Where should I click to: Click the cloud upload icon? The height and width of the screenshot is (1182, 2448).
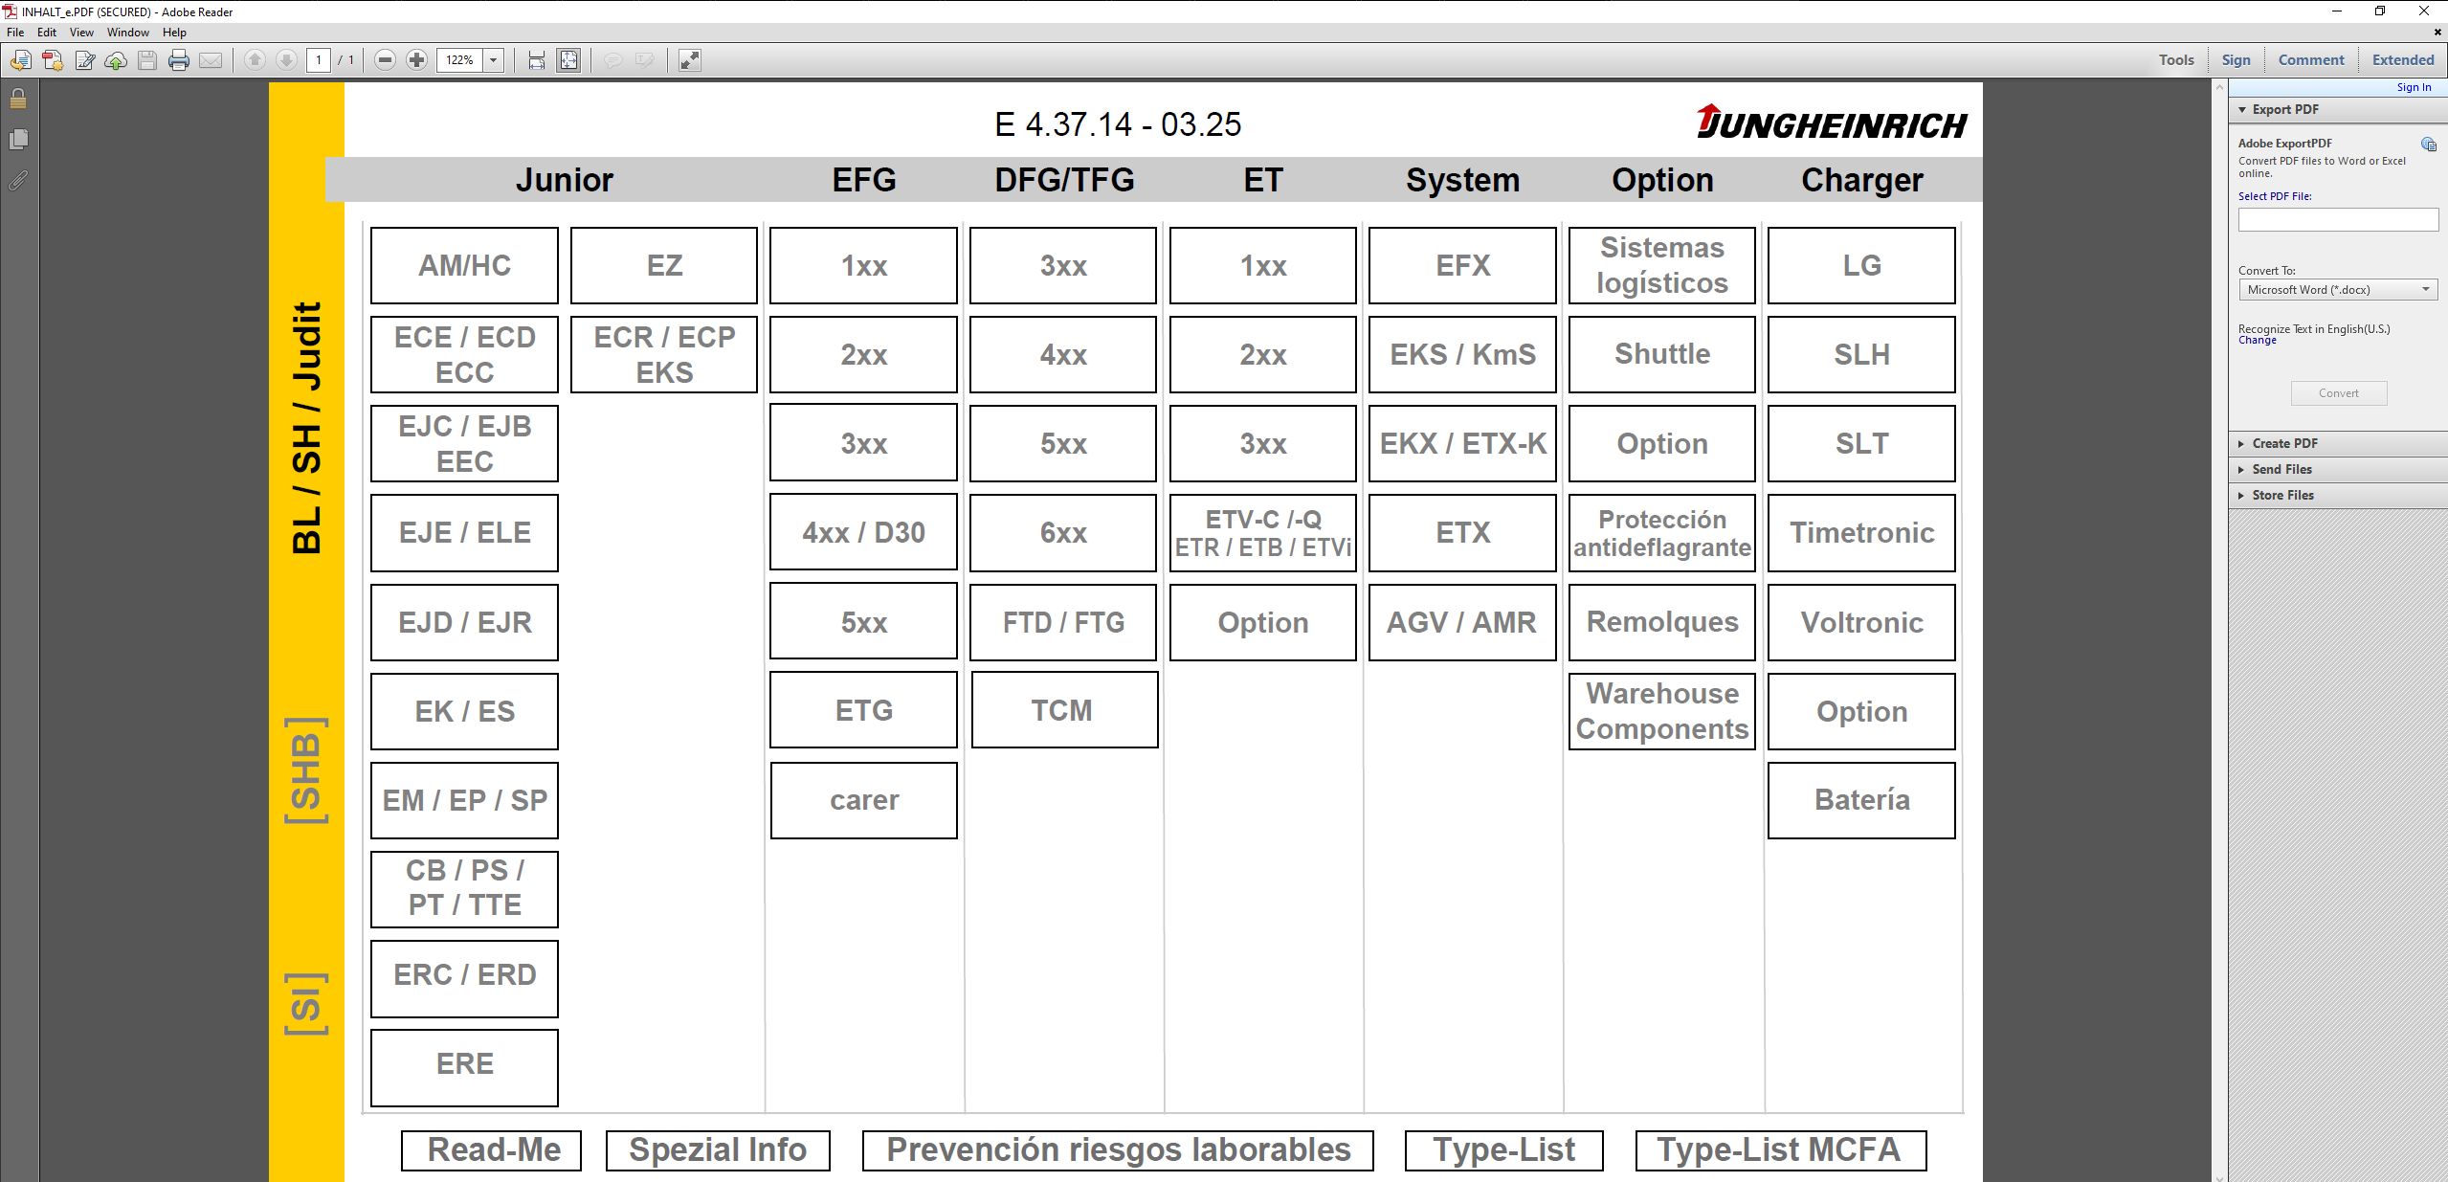pos(116,60)
